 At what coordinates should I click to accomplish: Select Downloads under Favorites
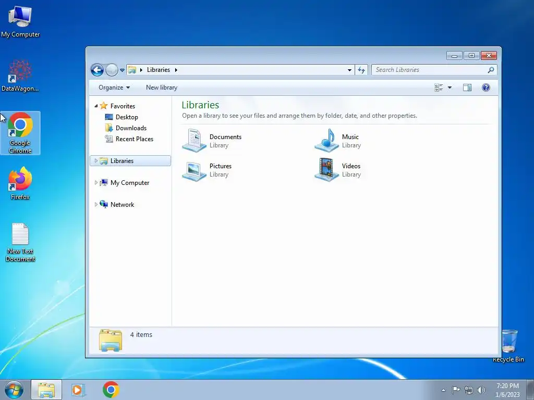(x=131, y=128)
